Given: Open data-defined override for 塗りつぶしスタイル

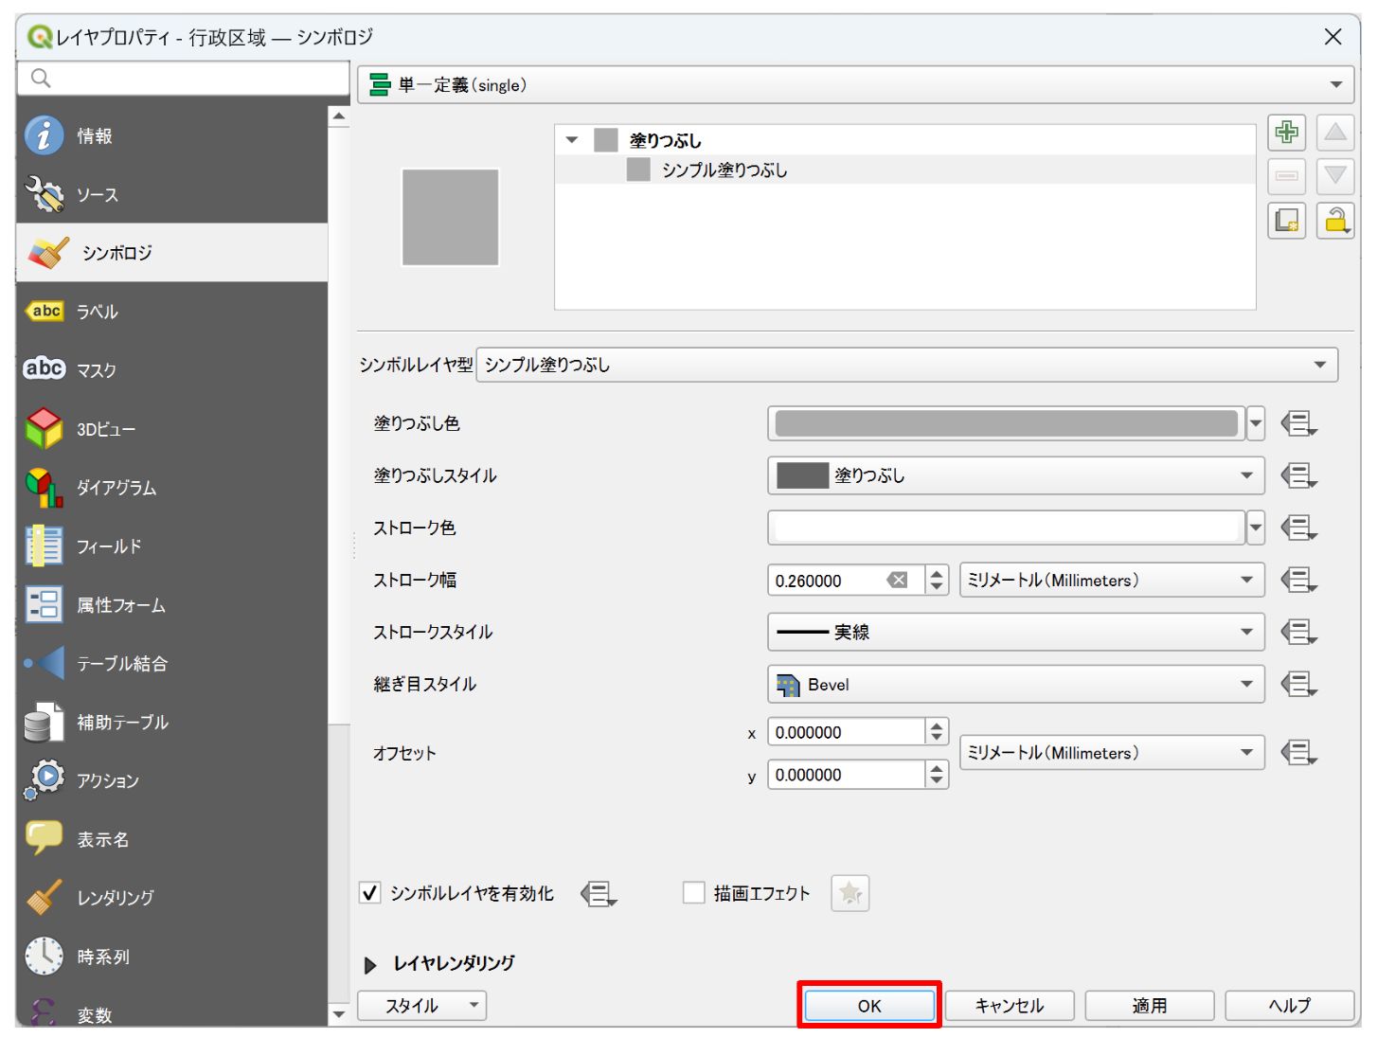Looking at the screenshot, I should click(1299, 475).
